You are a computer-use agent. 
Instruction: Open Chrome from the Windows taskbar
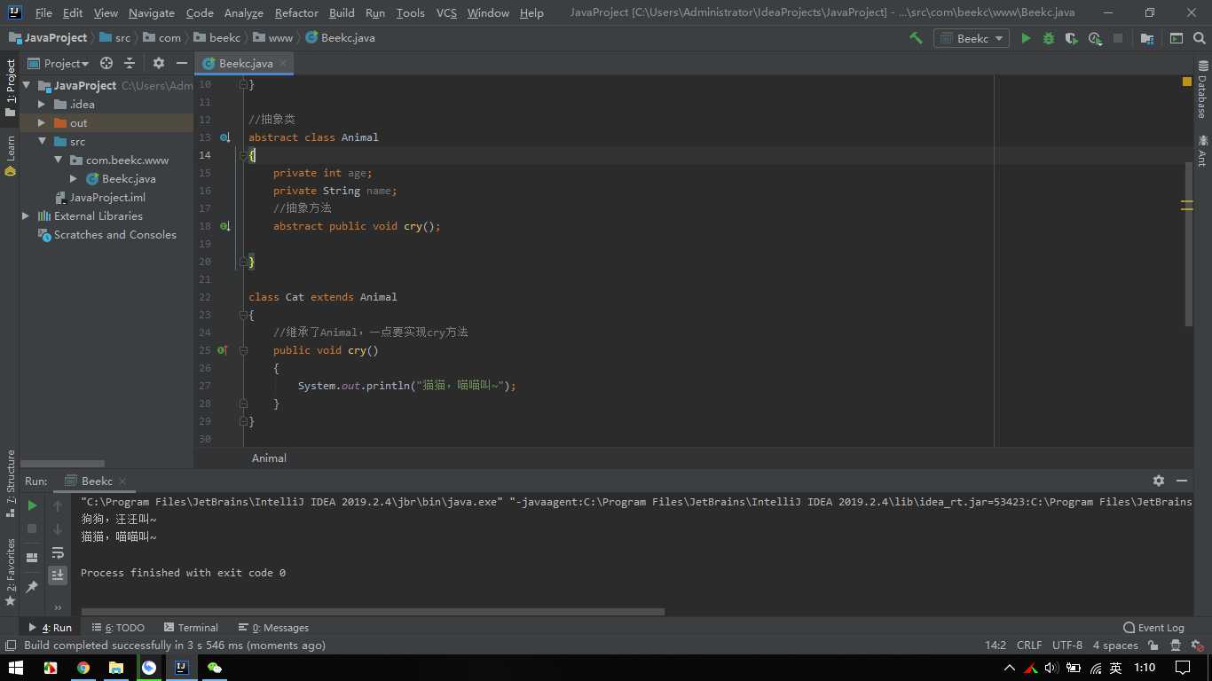coord(83,668)
